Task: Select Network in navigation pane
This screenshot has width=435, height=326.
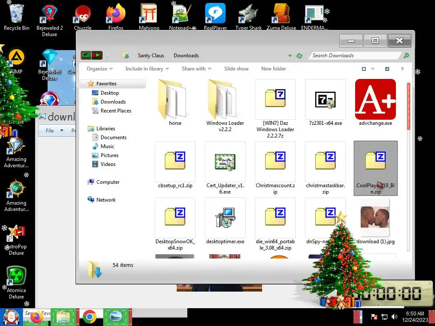Action: pos(106,200)
